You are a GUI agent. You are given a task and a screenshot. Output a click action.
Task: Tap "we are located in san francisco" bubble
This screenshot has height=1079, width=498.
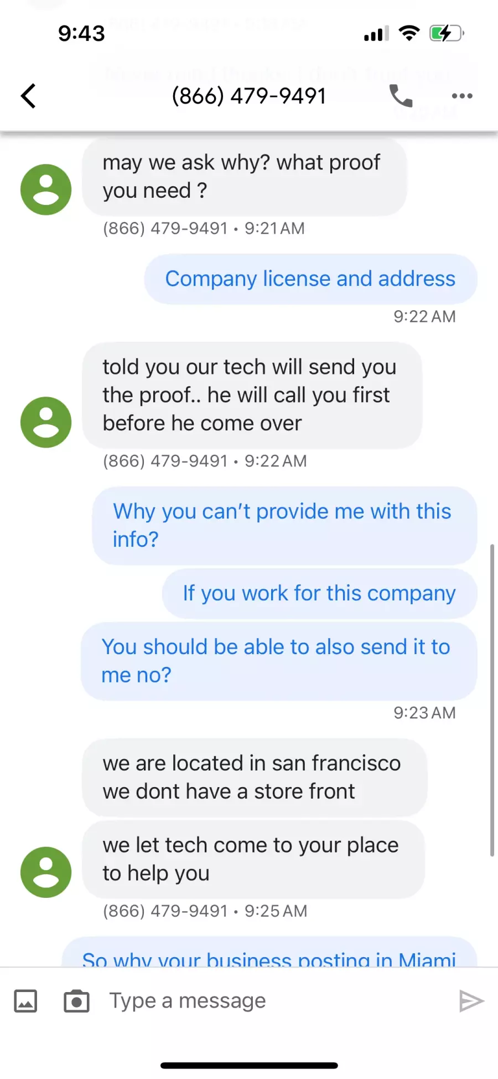point(254,777)
